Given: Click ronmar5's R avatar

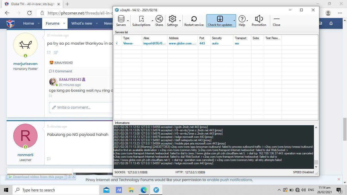Looking at the screenshot, I should (x=25, y=136).
